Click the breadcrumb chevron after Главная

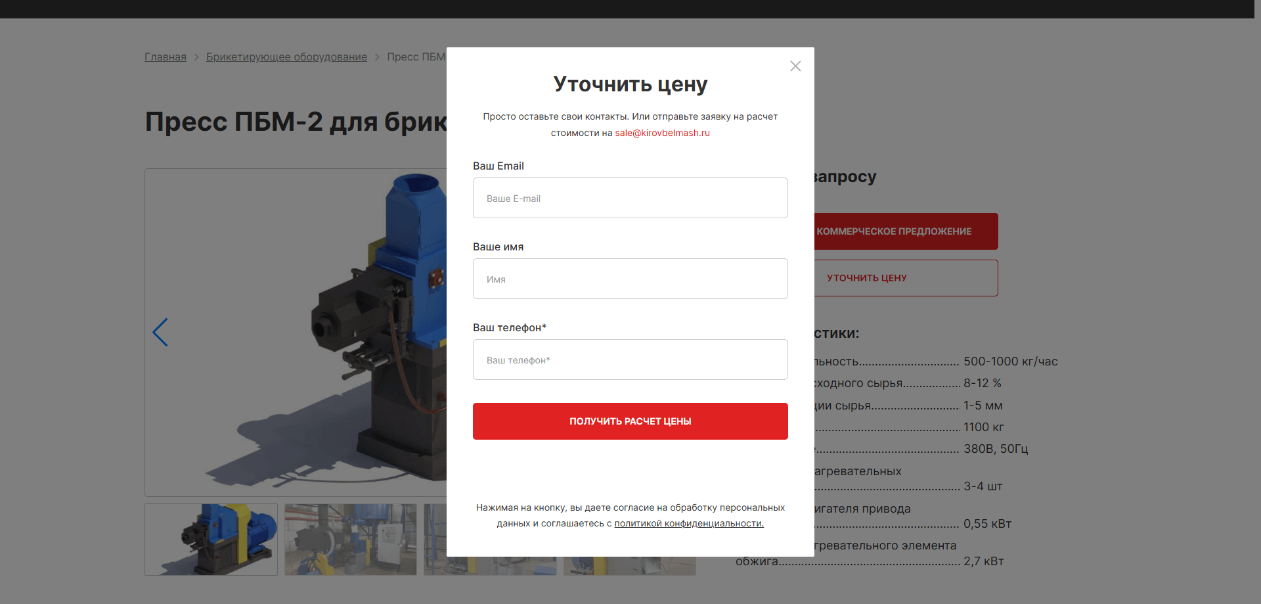[x=196, y=57]
